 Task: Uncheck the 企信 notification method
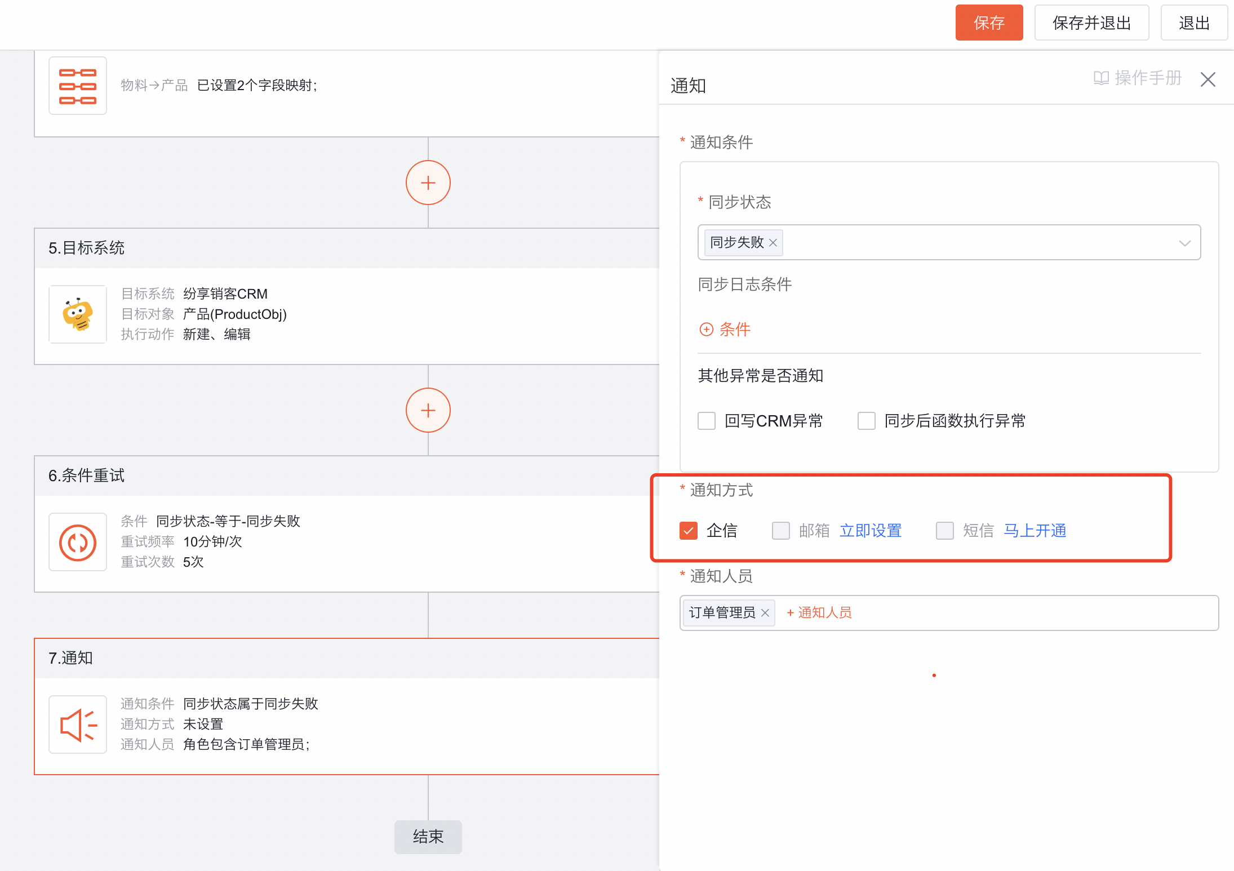[688, 530]
